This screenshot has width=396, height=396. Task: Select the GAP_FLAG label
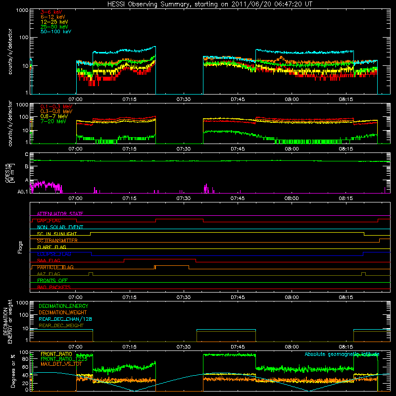[49, 220]
